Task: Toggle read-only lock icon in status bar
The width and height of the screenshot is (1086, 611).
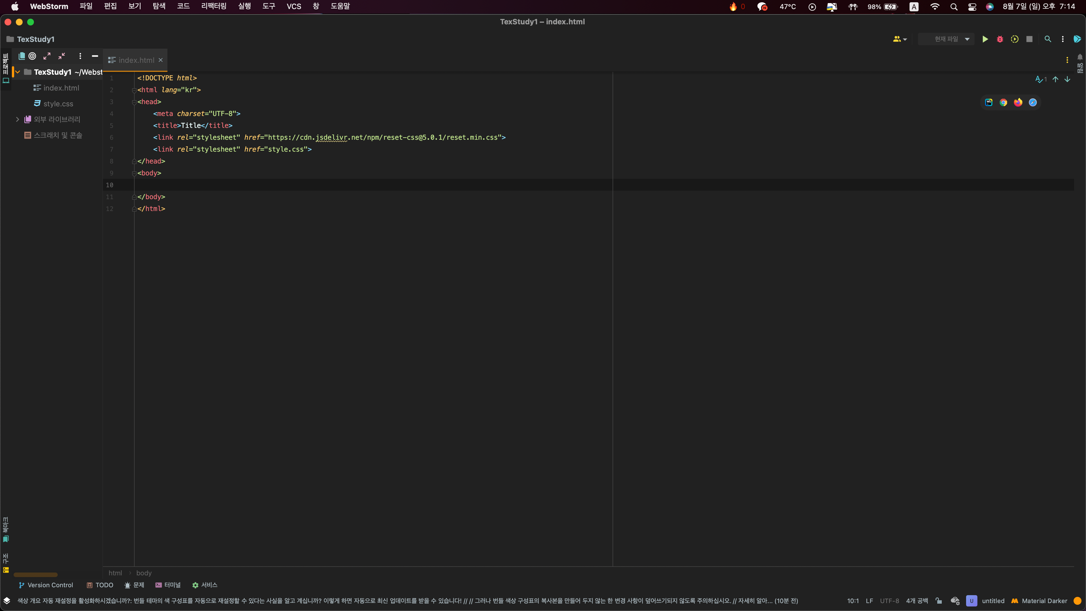Action: click(x=938, y=601)
